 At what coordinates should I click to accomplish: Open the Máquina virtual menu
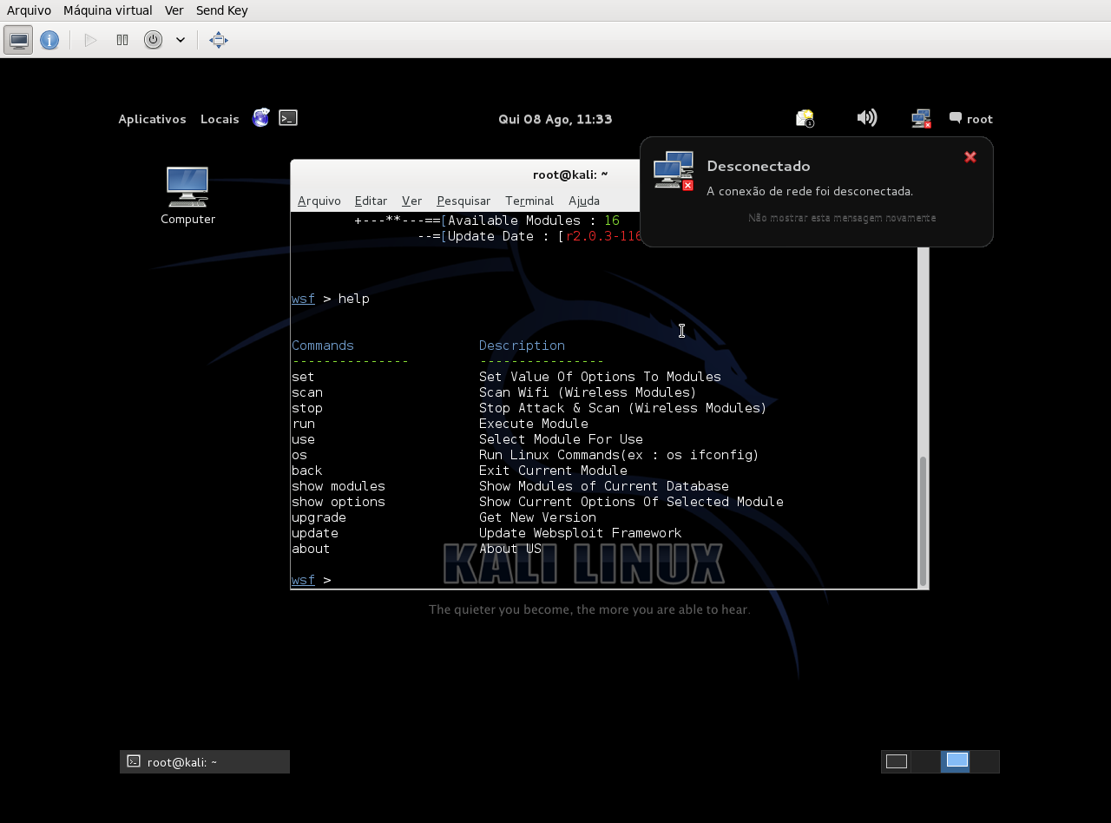tap(108, 10)
